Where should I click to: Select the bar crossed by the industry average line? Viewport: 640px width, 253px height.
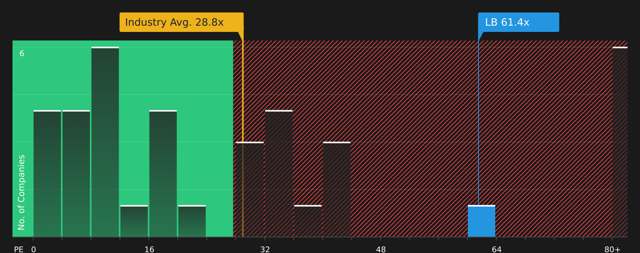pyautogui.click(x=250, y=190)
